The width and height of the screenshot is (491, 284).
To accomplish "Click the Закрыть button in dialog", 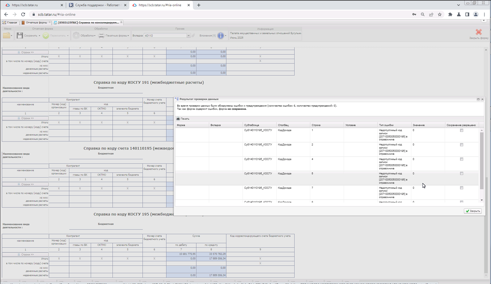I will 473,211.
